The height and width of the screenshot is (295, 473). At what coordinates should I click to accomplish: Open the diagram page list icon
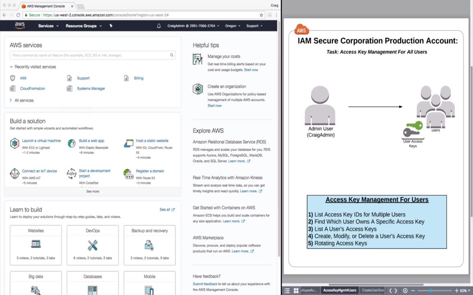287,290
